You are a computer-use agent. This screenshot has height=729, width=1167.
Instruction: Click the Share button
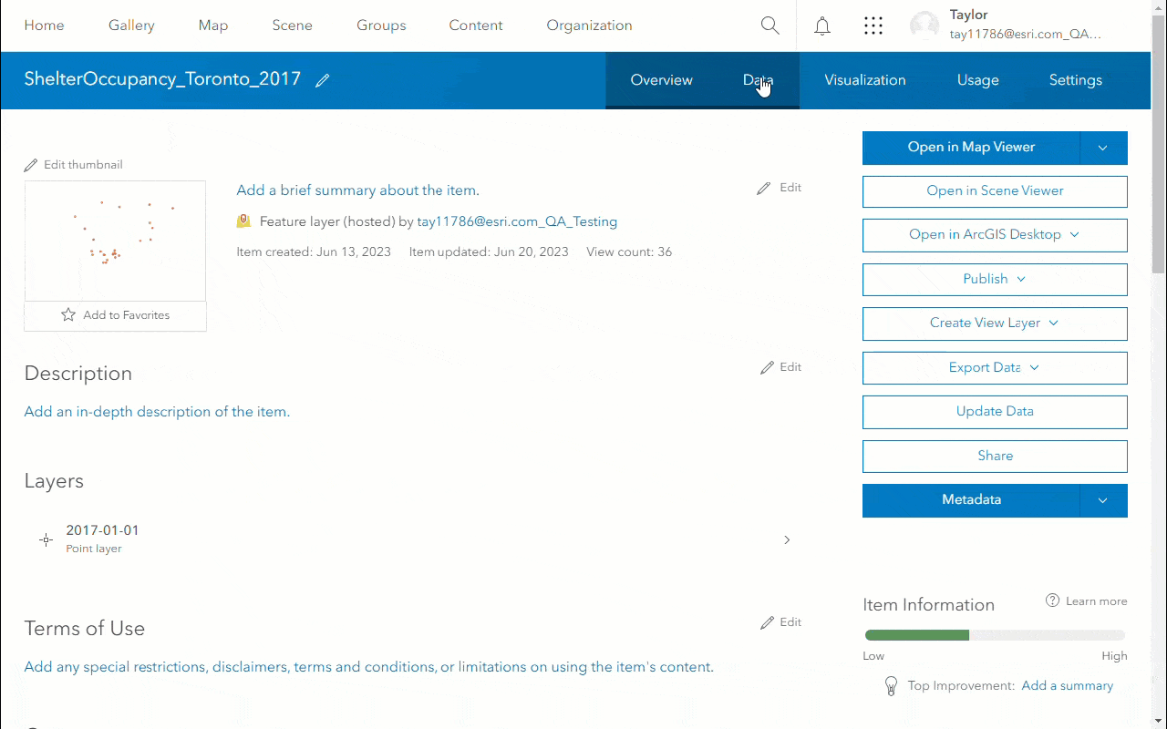coord(995,456)
